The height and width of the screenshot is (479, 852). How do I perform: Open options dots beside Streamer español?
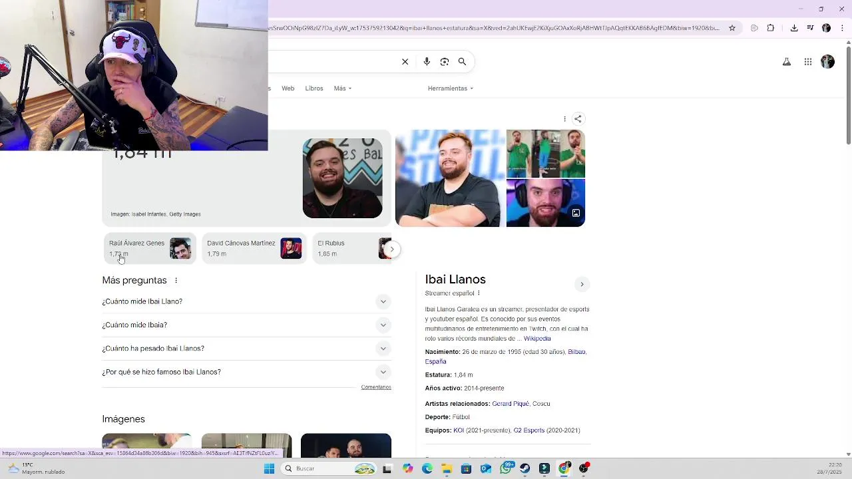[x=479, y=293]
